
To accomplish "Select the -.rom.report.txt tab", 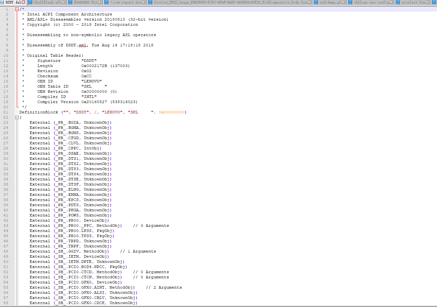I will (125, 2).
